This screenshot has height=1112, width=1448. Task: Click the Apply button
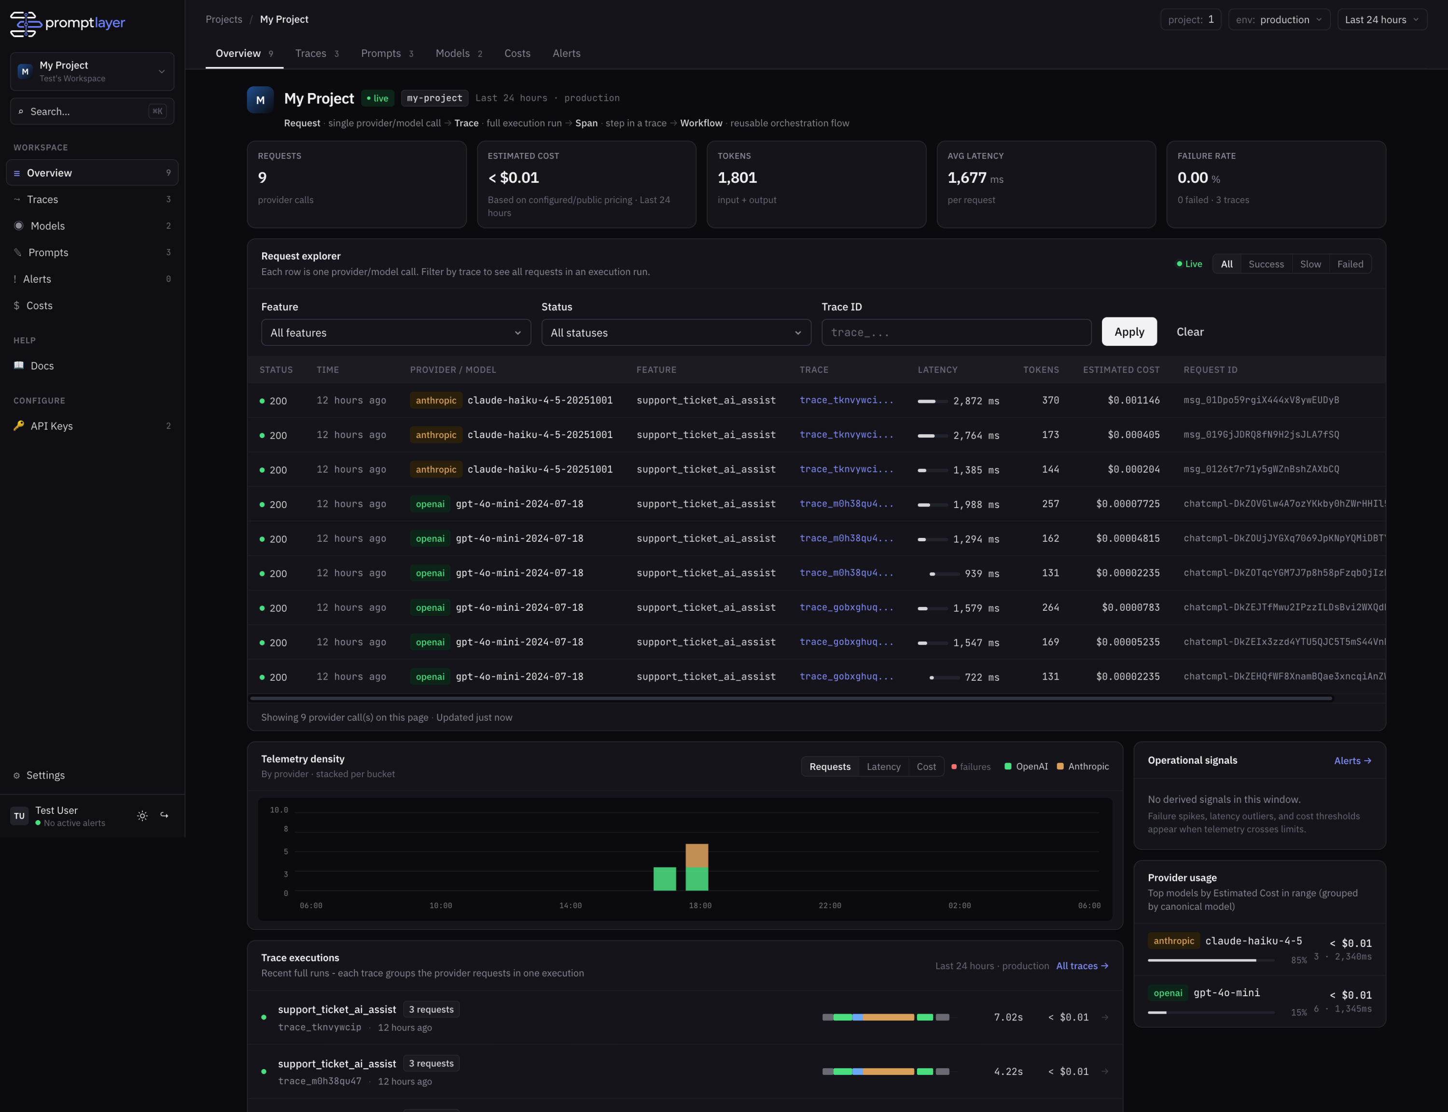1129,331
